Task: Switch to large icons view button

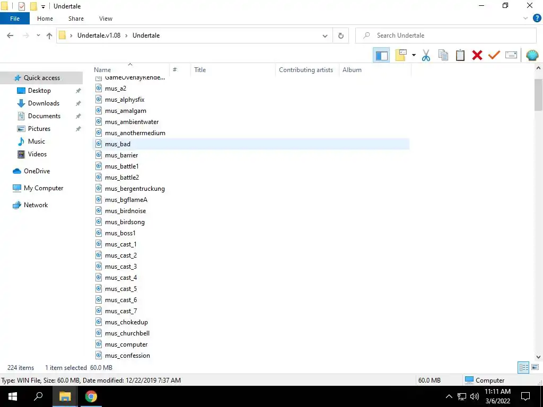Action: [535, 368]
